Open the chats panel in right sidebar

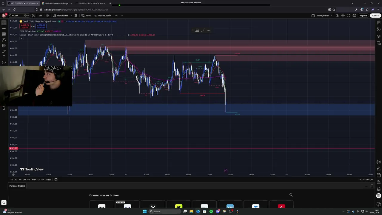tap(379, 43)
